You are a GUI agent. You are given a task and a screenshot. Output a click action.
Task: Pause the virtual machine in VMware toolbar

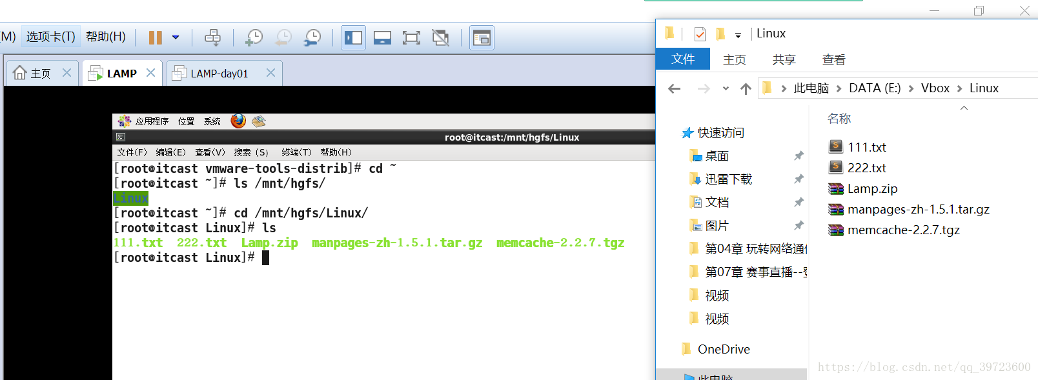click(x=155, y=37)
